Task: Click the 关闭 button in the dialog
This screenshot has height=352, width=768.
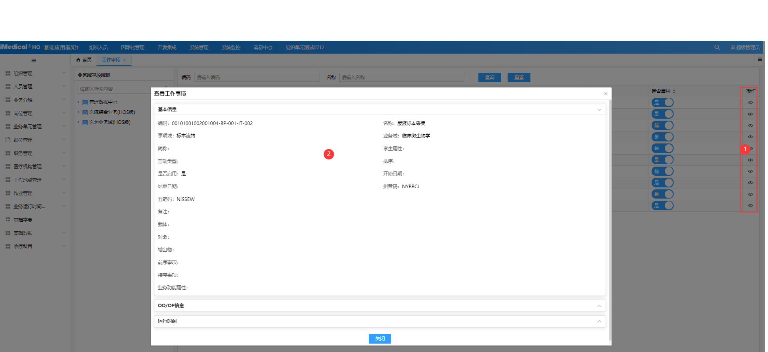Action: pyautogui.click(x=380, y=339)
